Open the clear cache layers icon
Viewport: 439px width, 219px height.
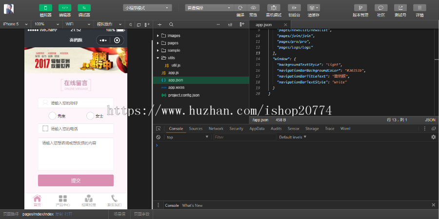coord(314,8)
